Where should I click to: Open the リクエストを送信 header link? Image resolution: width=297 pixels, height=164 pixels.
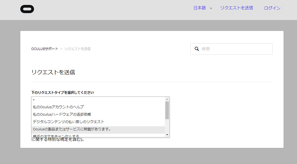236,8
